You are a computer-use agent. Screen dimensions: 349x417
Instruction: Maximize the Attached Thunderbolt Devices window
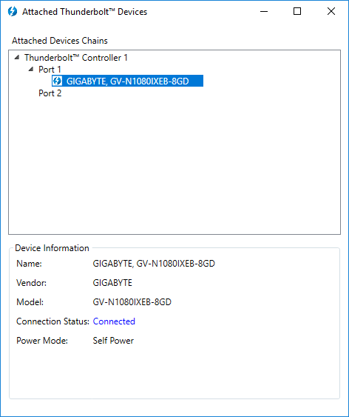297,11
